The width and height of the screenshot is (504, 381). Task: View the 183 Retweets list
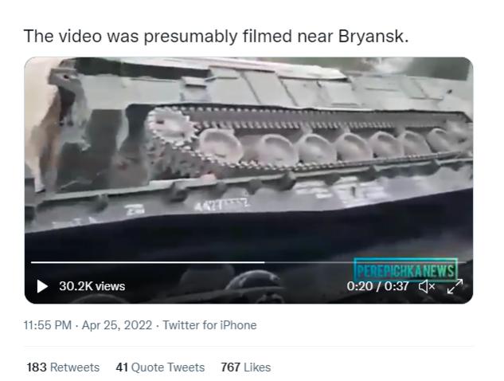pyautogui.click(x=63, y=367)
